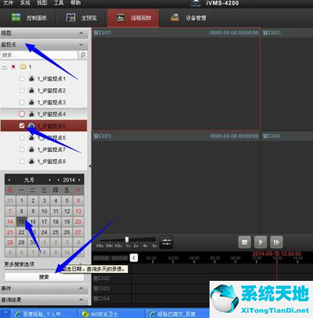Click camera icon of 1_IP监控点2
The height and width of the screenshot is (318, 313).
click(32, 91)
